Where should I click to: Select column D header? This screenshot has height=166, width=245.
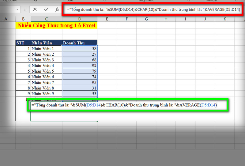click(80, 19)
